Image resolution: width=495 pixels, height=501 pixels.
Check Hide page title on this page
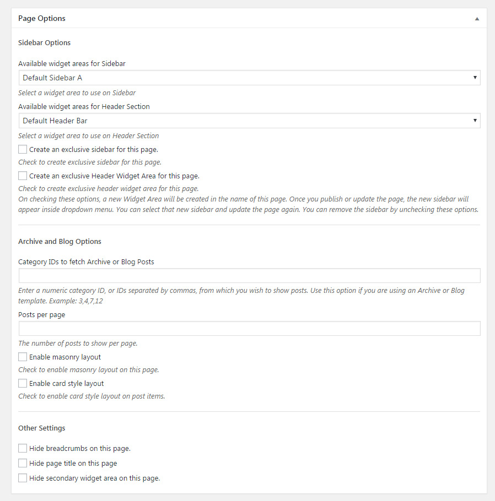(23, 463)
